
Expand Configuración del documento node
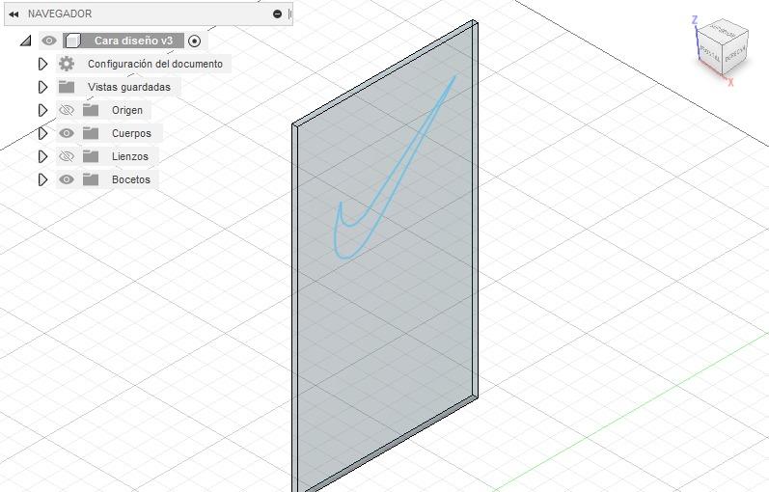(42, 64)
